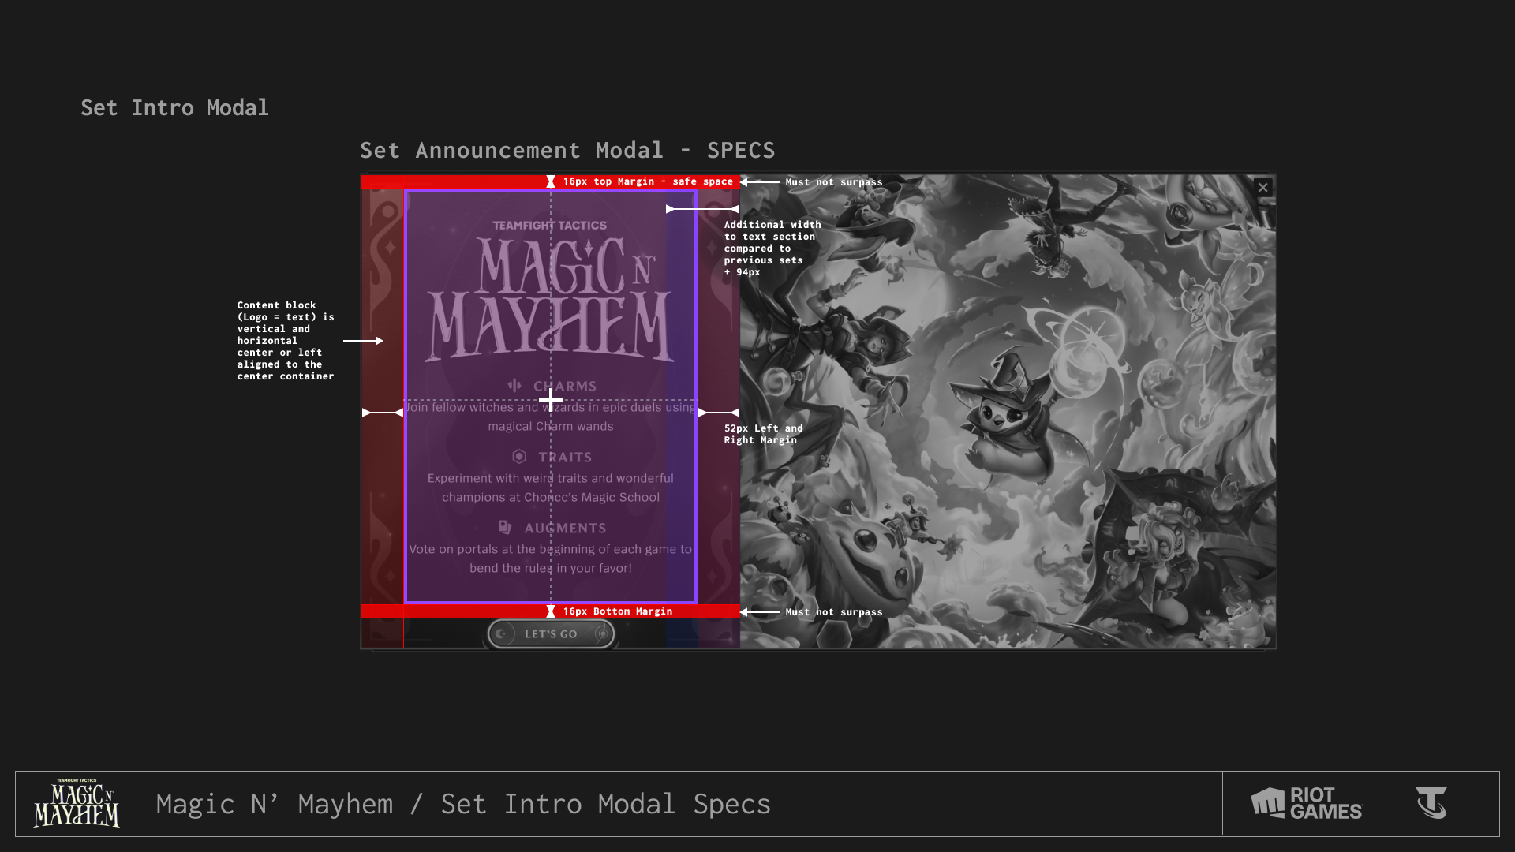Select the 'Content block' alignment annotation

(x=285, y=340)
